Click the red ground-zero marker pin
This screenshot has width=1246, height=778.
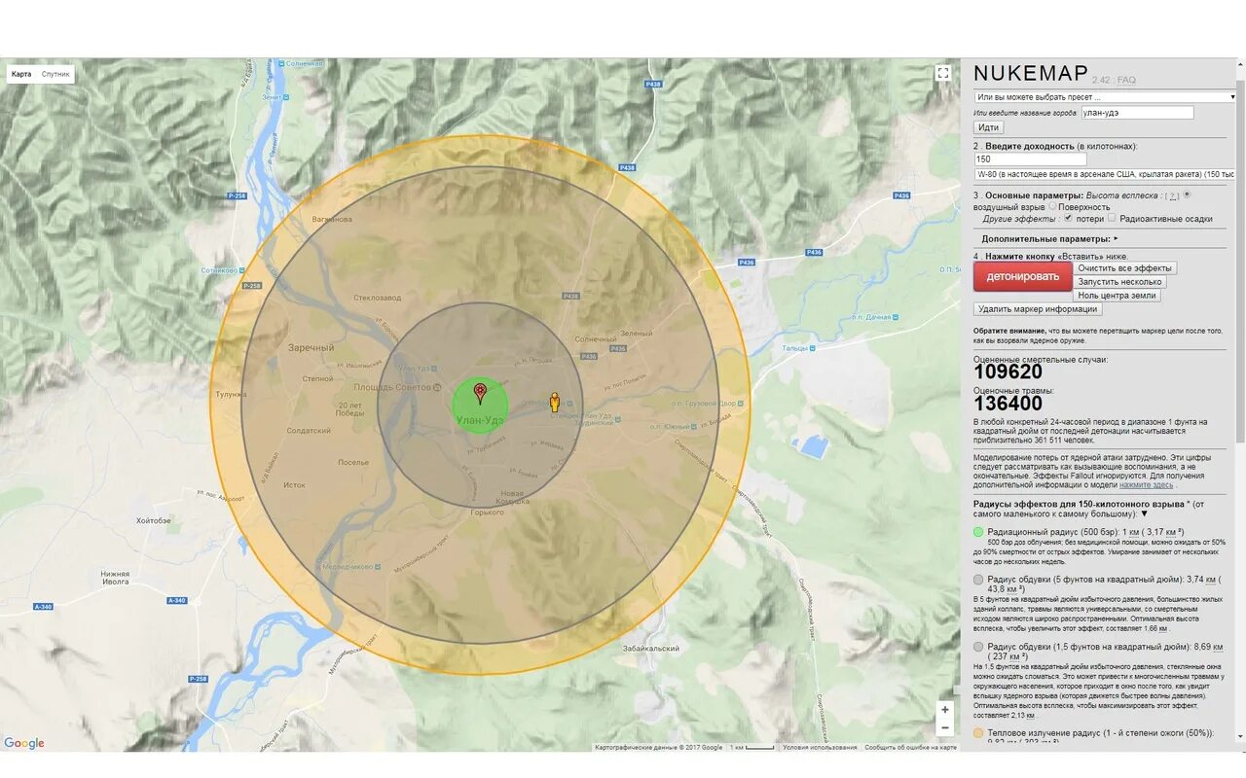pyautogui.click(x=479, y=393)
